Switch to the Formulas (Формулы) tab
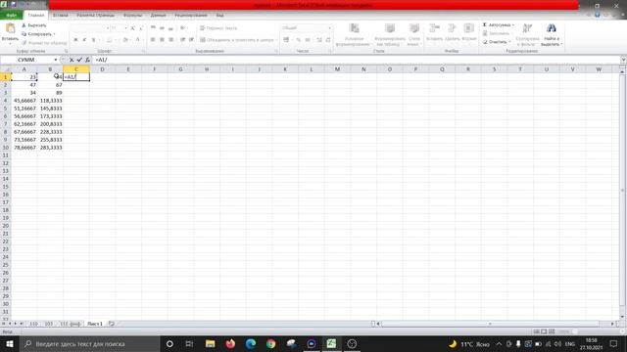 [132, 16]
